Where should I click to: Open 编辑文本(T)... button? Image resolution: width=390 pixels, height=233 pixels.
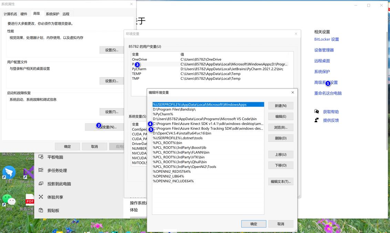pyautogui.click(x=280, y=182)
